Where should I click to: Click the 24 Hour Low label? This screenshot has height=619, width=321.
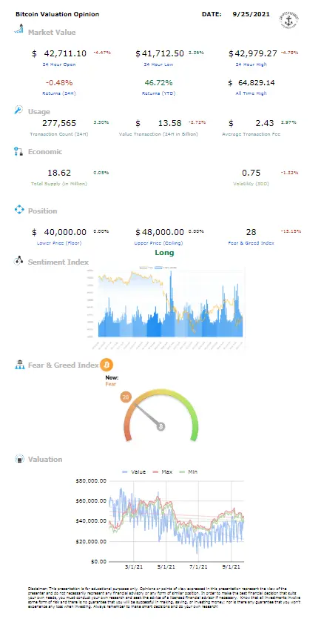tap(160, 64)
